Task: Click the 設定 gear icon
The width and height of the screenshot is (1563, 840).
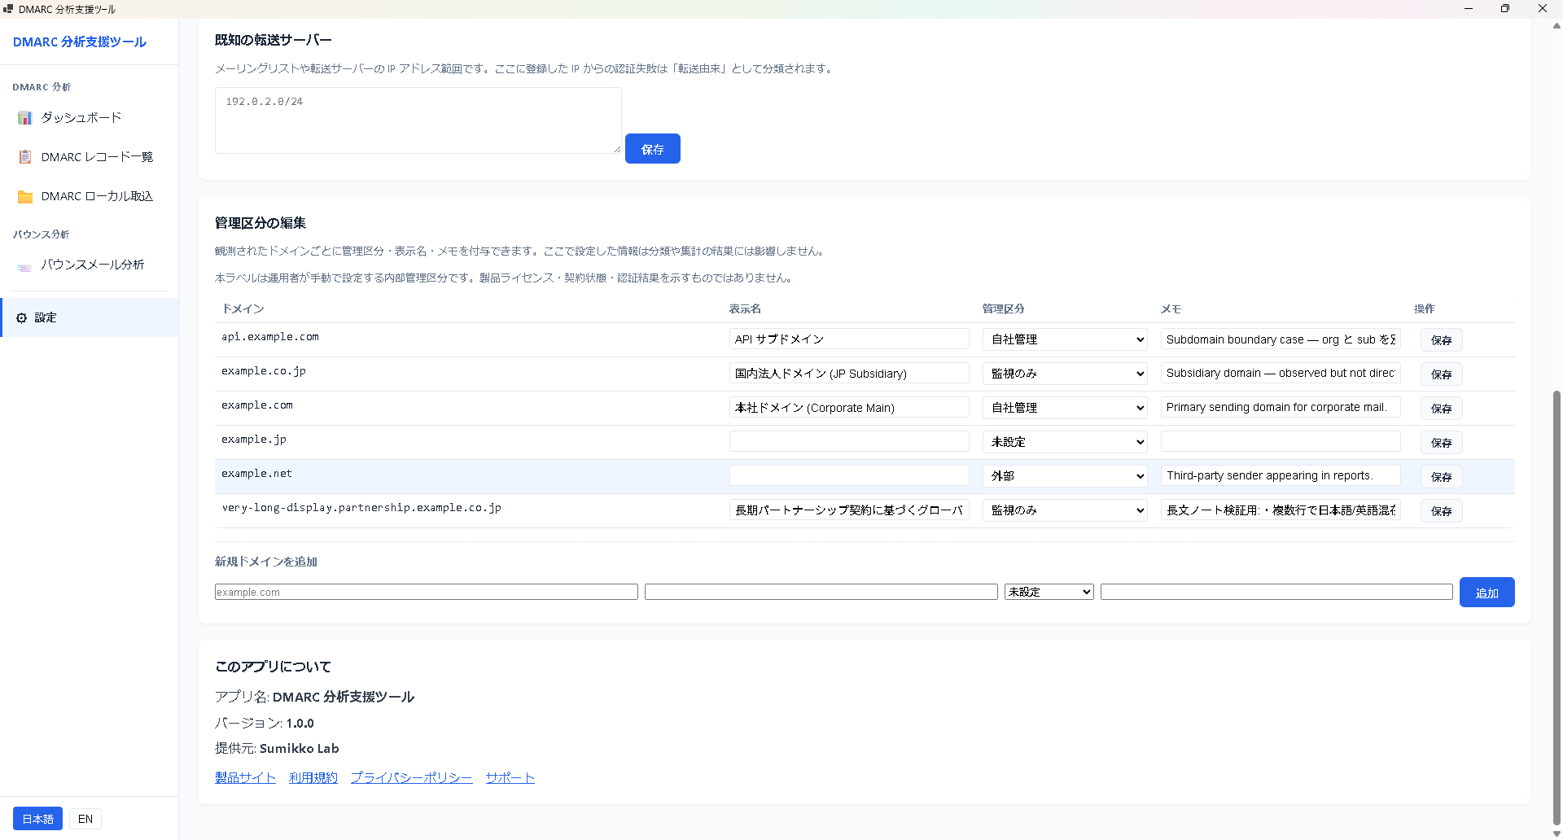Action: pyautogui.click(x=22, y=317)
